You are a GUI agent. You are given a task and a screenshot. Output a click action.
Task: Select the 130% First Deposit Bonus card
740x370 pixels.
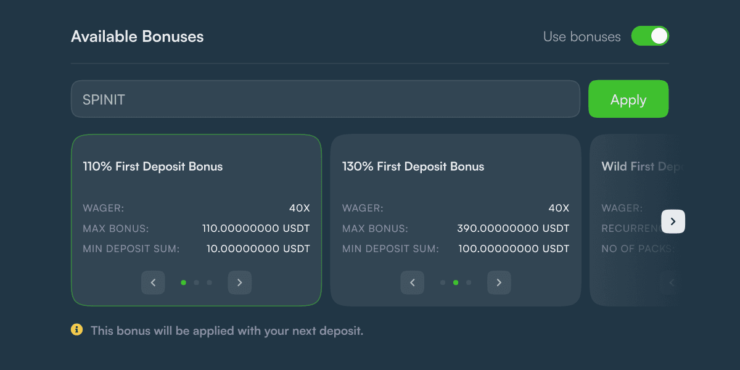(456, 220)
